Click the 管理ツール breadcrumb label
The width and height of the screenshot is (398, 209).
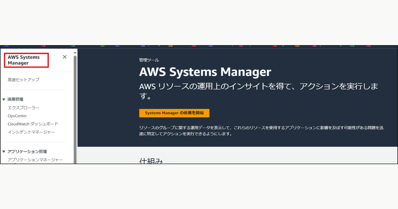click(x=149, y=60)
